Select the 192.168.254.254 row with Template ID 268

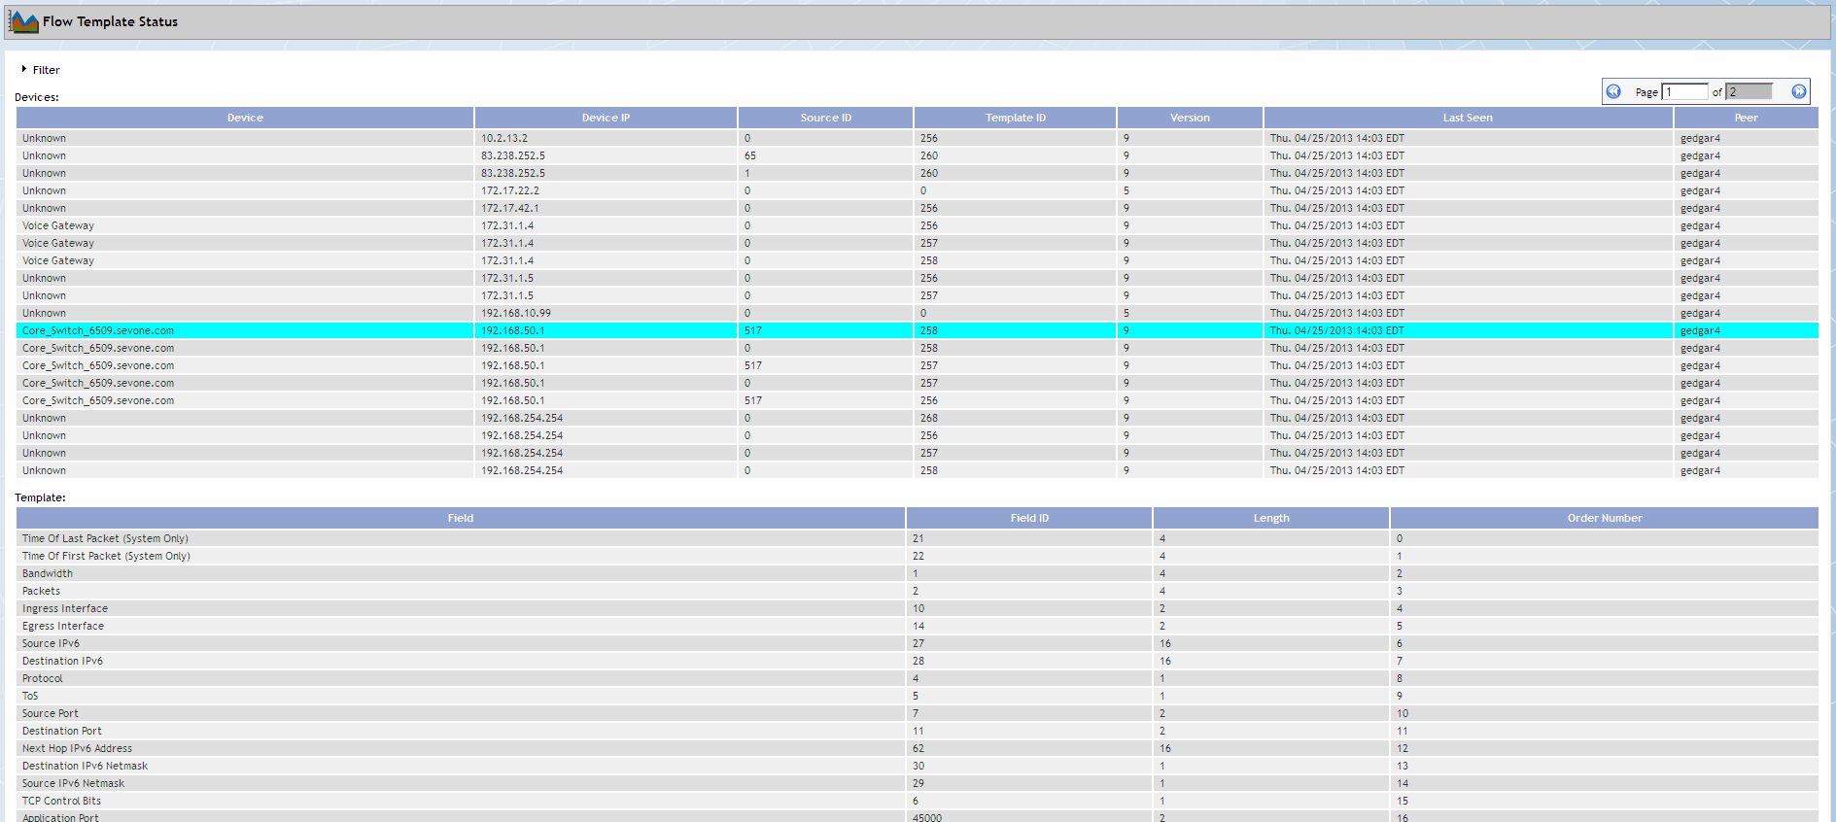pyautogui.click(x=918, y=418)
